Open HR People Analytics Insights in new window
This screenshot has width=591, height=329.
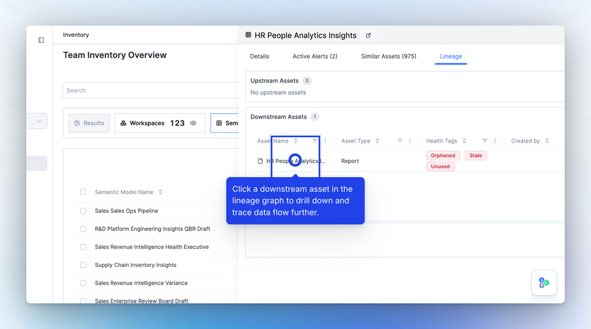click(x=368, y=36)
